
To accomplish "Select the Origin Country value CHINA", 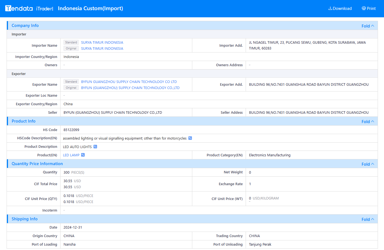I will pos(69,236).
